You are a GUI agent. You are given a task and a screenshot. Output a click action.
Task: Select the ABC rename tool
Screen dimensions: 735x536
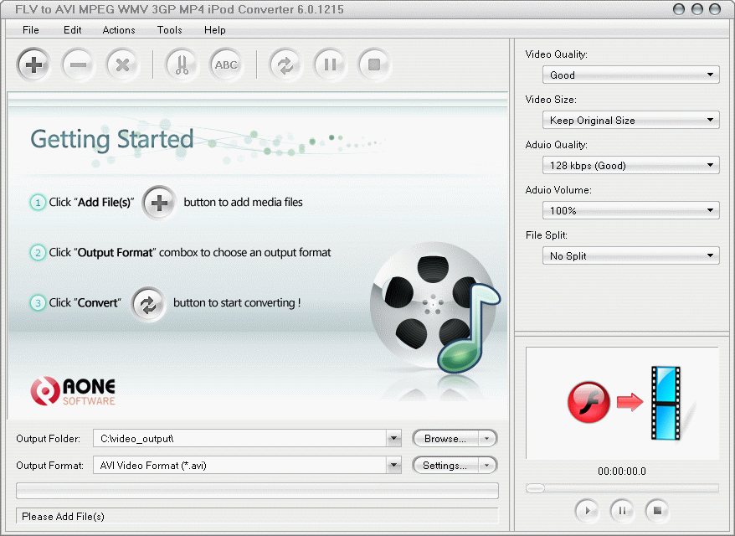coord(226,64)
